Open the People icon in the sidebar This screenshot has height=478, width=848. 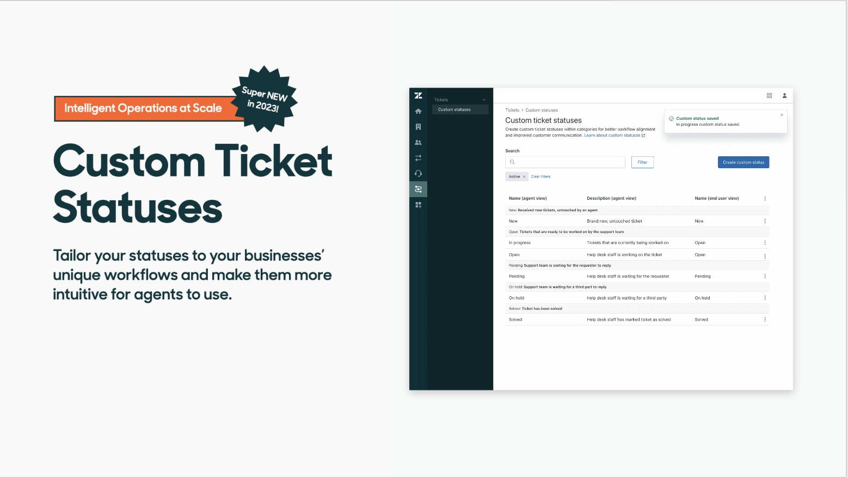coord(418,143)
